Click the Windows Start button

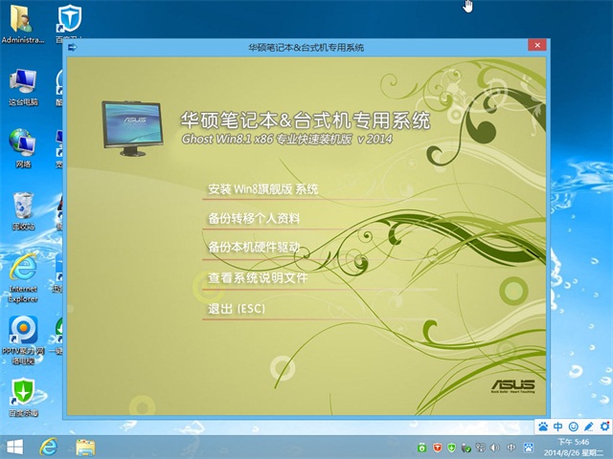[x=15, y=447]
